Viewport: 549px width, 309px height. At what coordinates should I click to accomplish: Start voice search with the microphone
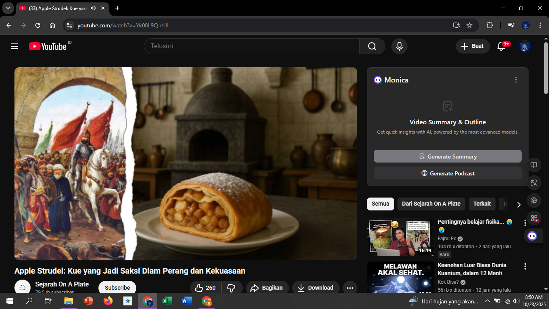399,46
